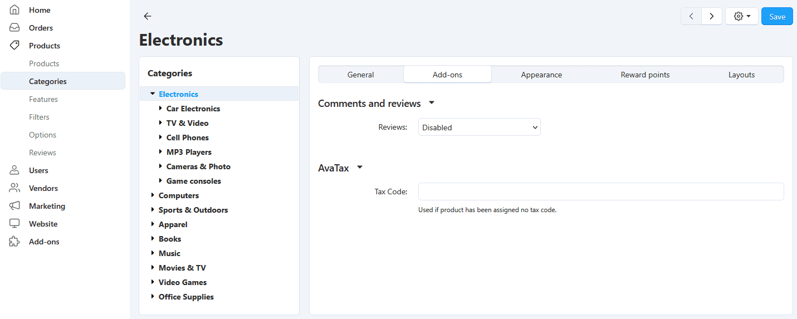Click the Website monitor icon
This screenshot has width=797, height=319.
coord(15,224)
